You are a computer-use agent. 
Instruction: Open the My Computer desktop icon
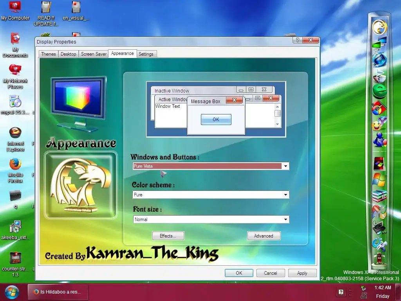tap(15, 11)
